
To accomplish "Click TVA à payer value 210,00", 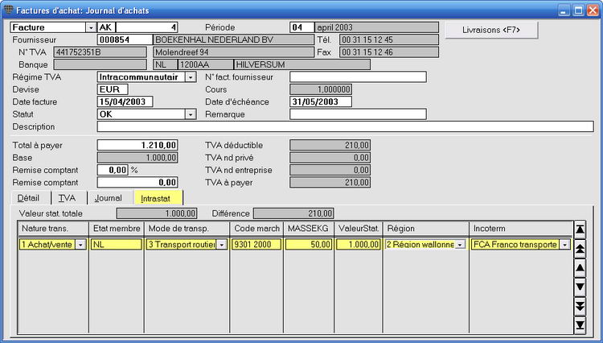I will (330, 183).
